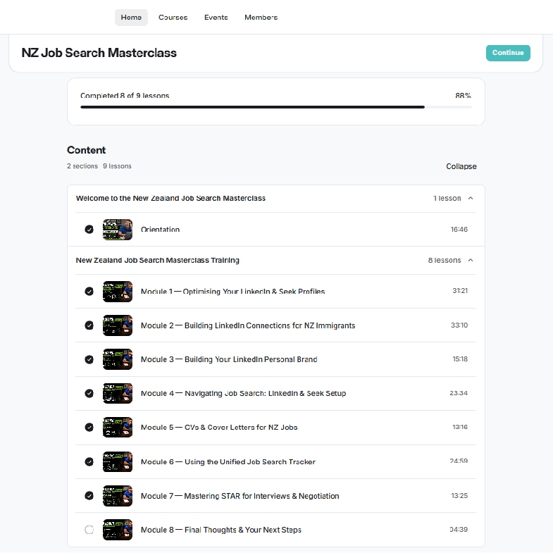Mark Module 8 as complete
The width and height of the screenshot is (553, 553).
pyautogui.click(x=89, y=530)
